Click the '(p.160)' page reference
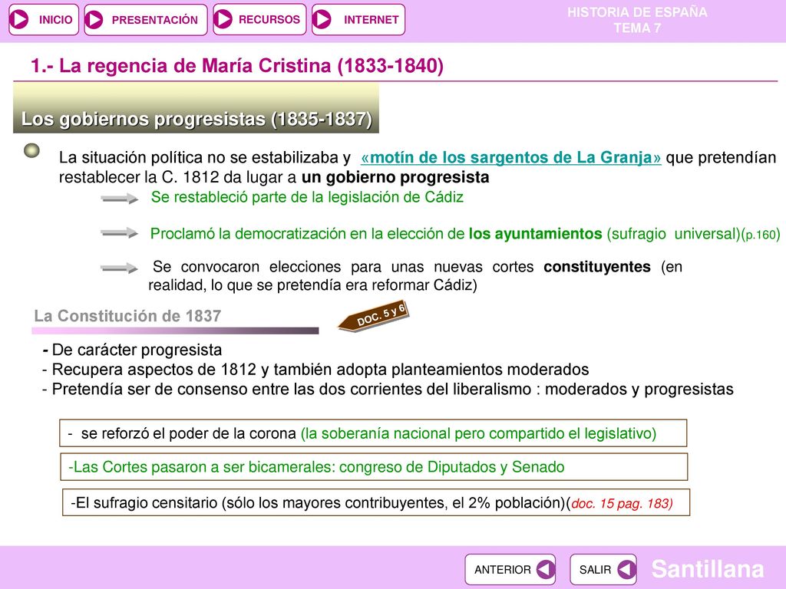The height and width of the screenshot is (589, 786). click(x=760, y=235)
